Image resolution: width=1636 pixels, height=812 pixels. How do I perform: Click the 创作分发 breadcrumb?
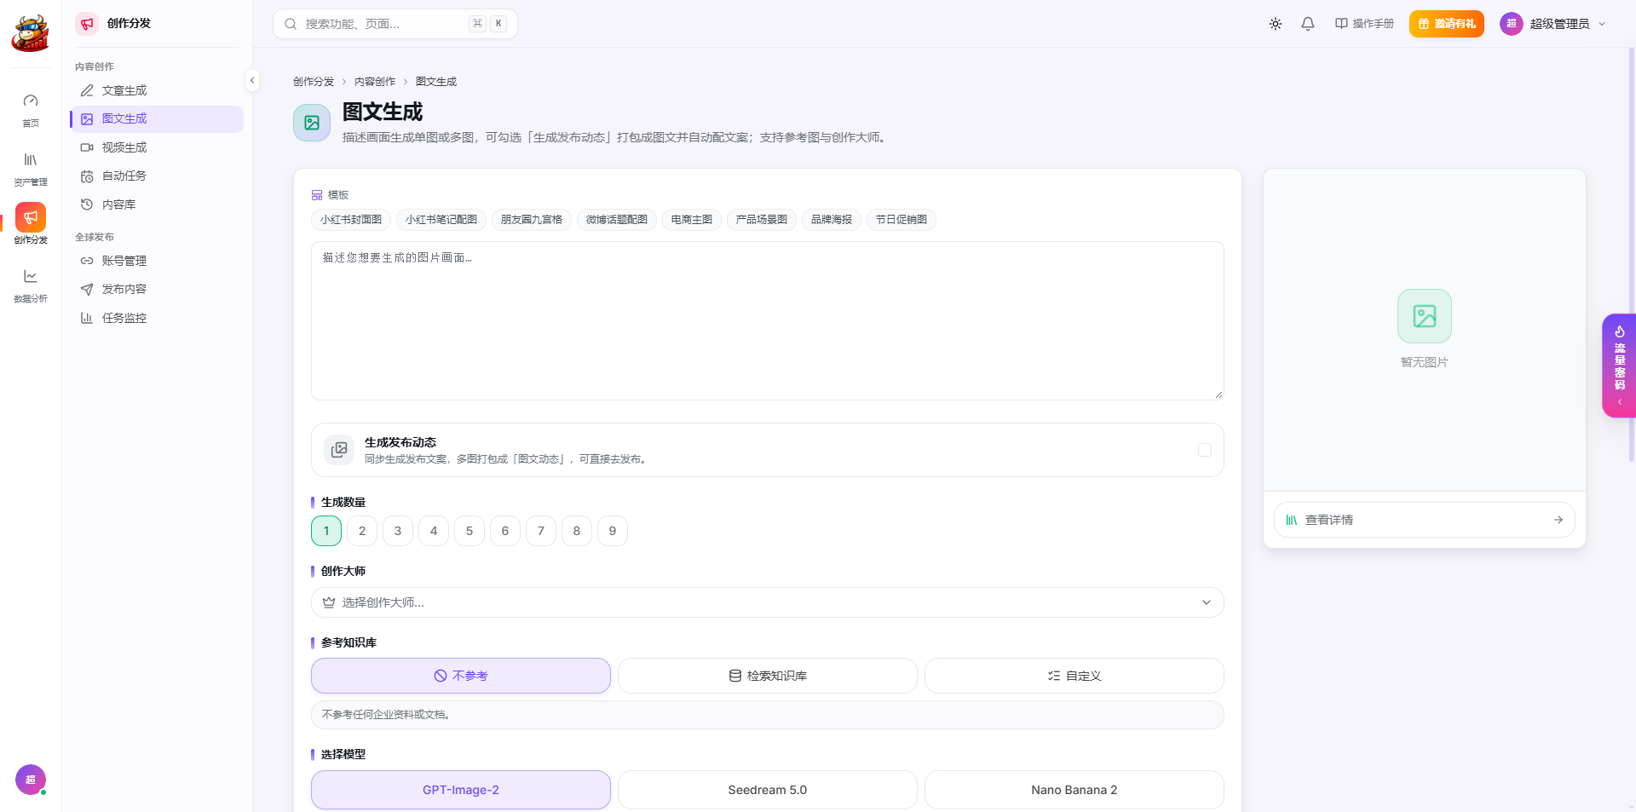[314, 82]
